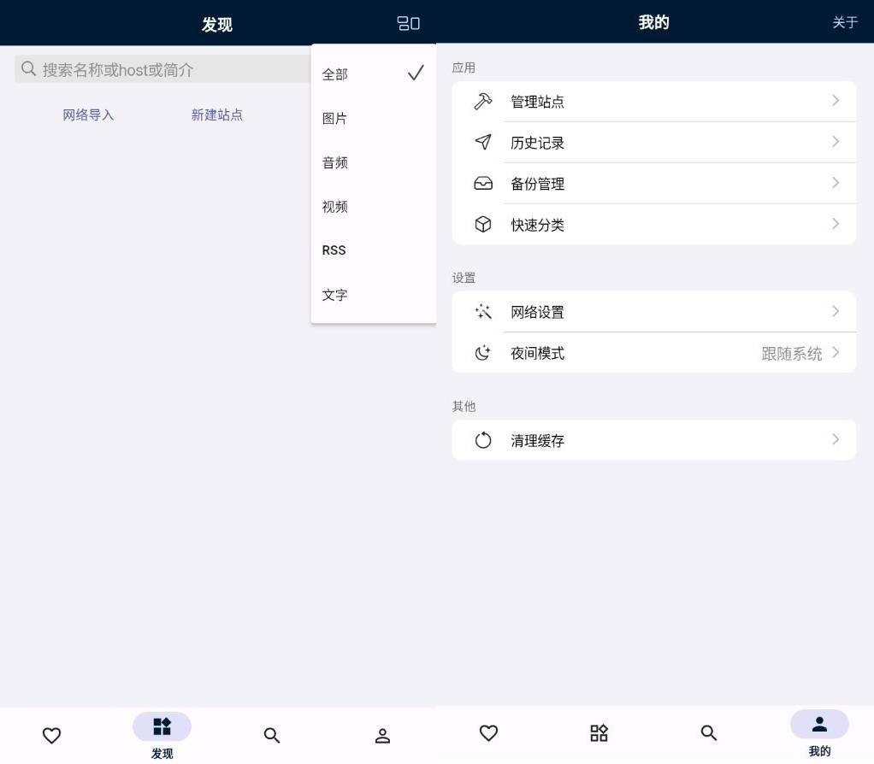Click the cube icon for 快速分类

pyautogui.click(x=483, y=225)
